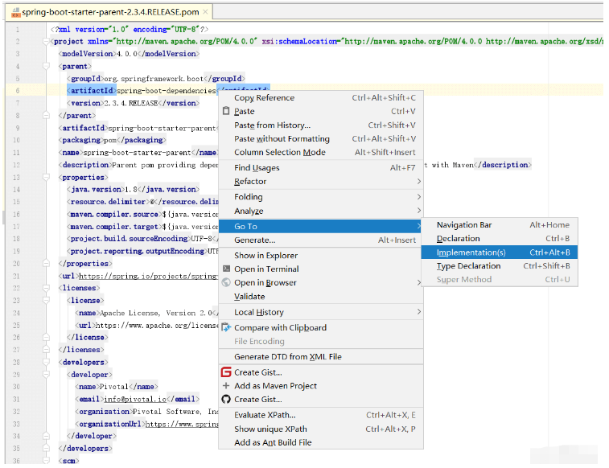The image size is (609, 468).
Task: Click the highlighted Go To entry
Action: (x=321, y=226)
